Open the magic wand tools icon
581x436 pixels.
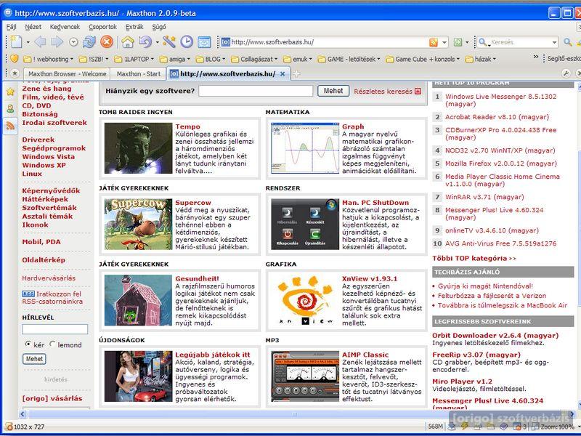(168, 42)
